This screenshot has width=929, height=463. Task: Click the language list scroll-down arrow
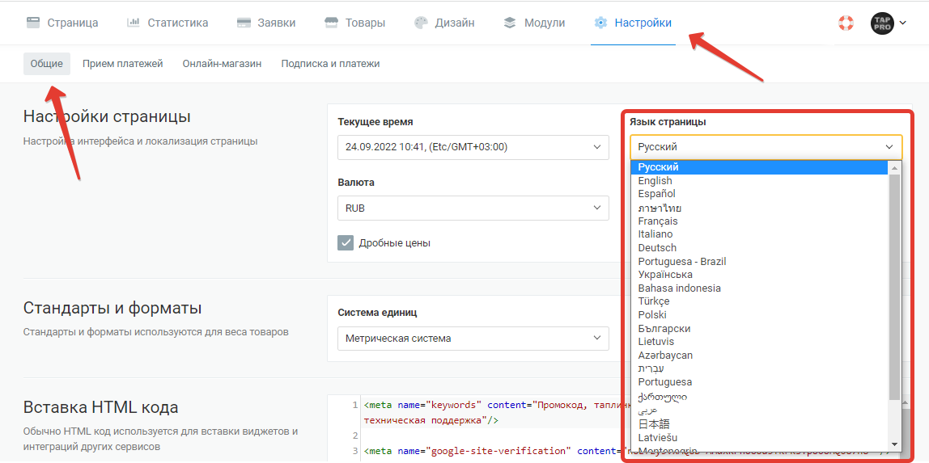click(x=895, y=444)
